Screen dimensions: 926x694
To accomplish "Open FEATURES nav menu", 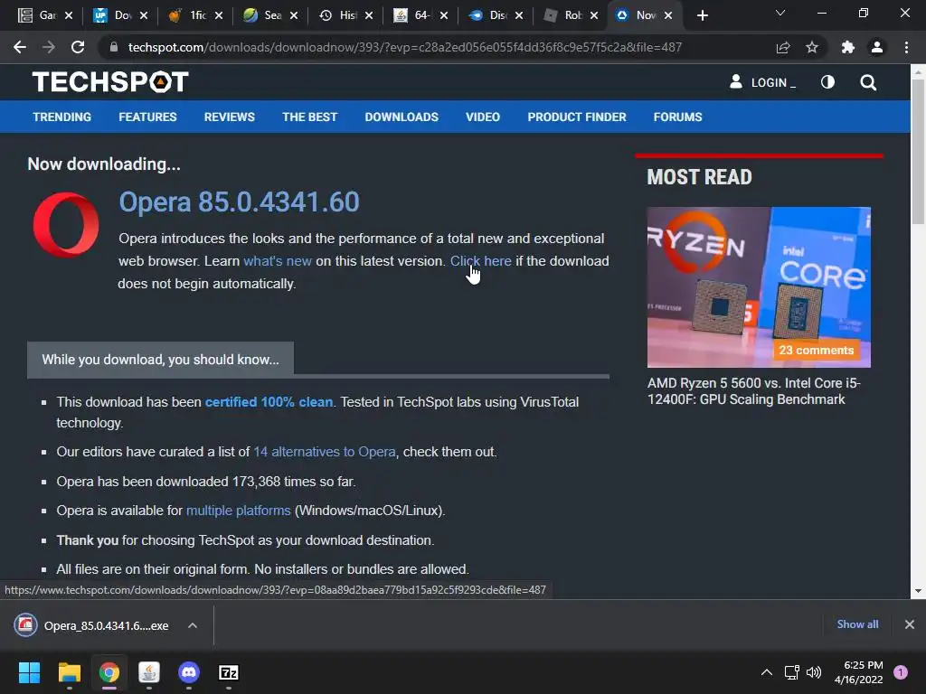I will [x=147, y=117].
